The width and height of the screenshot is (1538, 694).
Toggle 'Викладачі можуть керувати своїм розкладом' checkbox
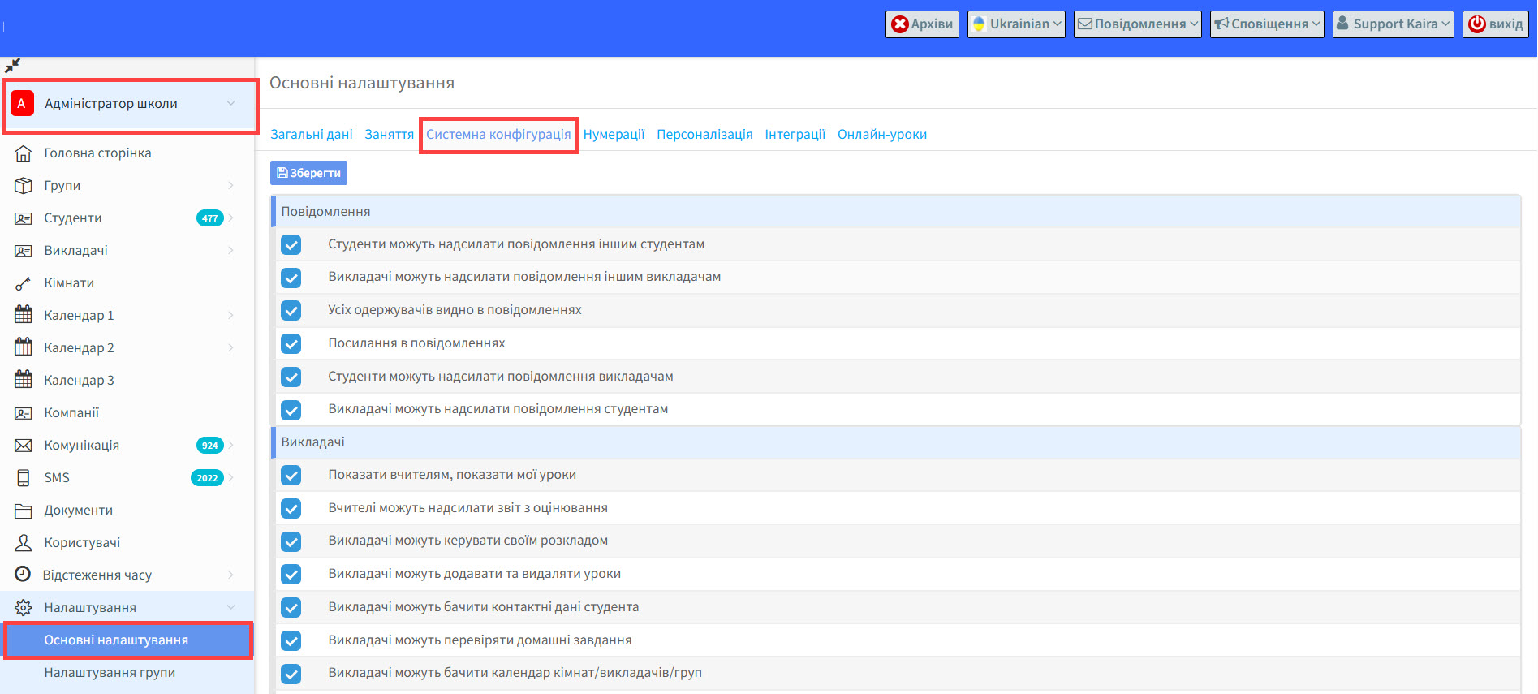point(291,541)
